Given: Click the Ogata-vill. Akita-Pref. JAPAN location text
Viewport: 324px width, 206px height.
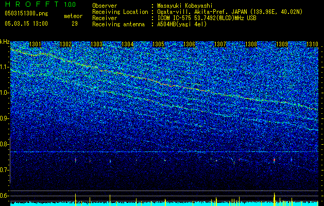Looking at the screenshot, I should pos(230,12).
